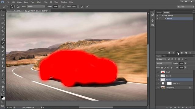Show the hidden Brush layer

158,72
